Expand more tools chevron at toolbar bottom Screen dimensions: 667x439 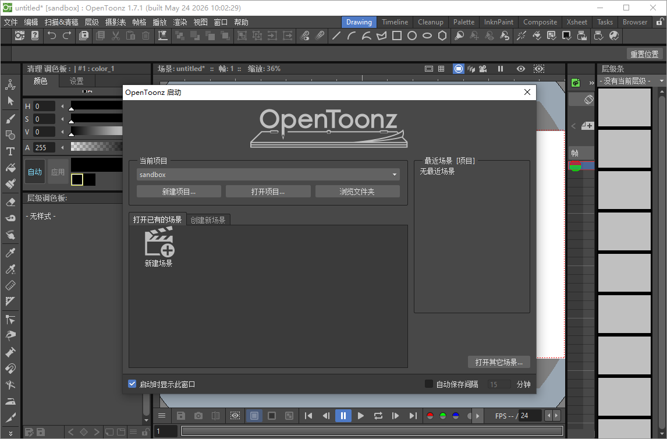click(x=10, y=433)
